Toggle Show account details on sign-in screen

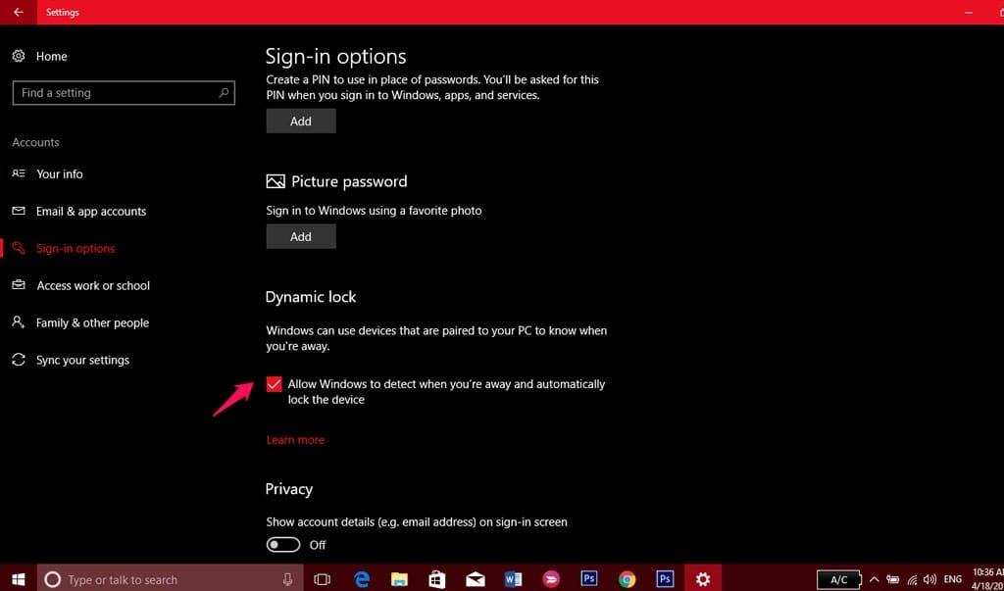point(283,545)
